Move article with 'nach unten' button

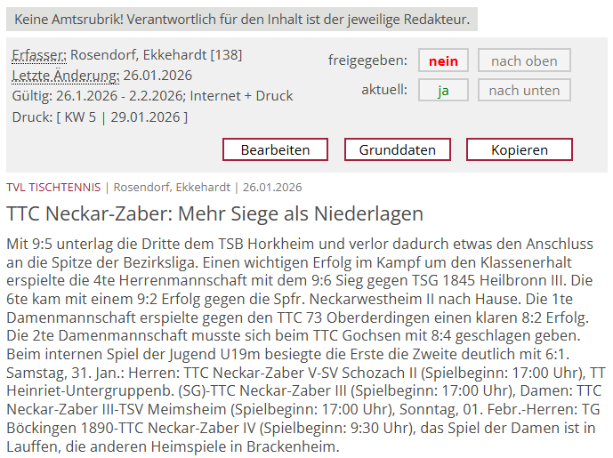coord(524,91)
